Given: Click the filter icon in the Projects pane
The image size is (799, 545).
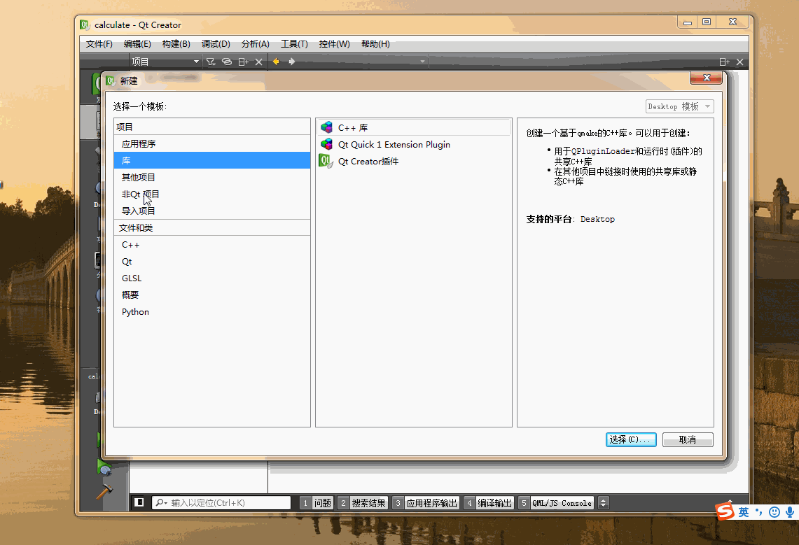Looking at the screenshot, I should pyautogui.click(x=210, y=61).
